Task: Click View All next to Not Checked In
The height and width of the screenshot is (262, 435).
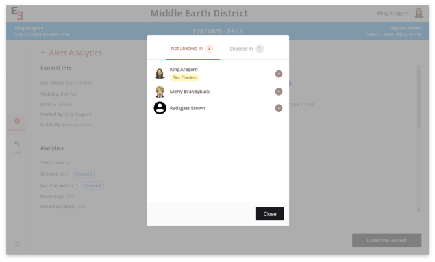Action: click(x=92, y=186)
